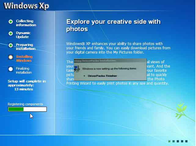
Task: Click the paragraph starting "Windows® XP enhances"
Action: tap(118, 48)
